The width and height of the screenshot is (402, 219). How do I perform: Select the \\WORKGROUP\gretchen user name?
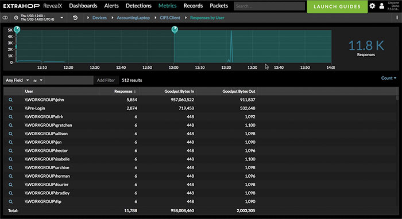tap(48, 125)
